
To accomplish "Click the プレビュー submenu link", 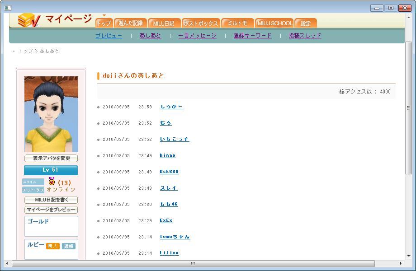I will [109, 35].
